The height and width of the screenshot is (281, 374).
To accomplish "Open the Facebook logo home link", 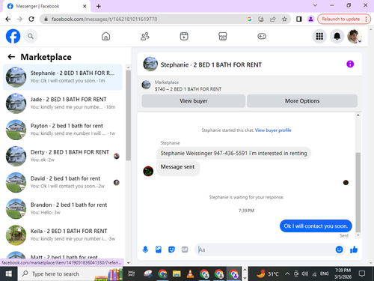I will click(13, 36).
